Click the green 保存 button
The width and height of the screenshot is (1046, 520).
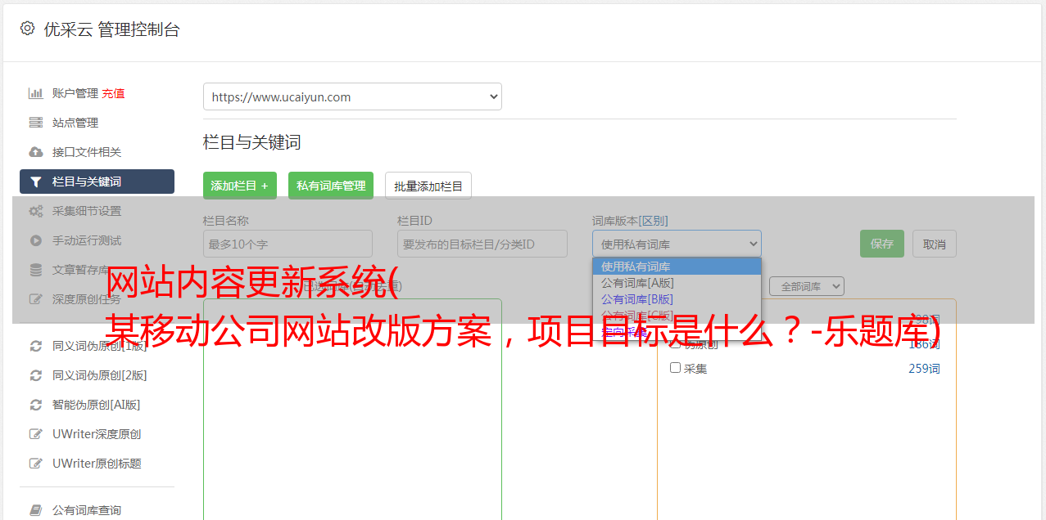(x=882, y=244)
